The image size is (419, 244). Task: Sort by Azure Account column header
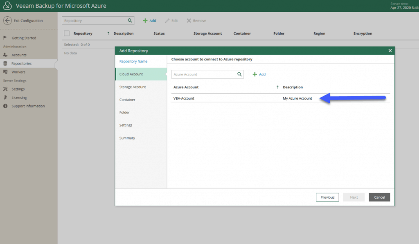(x=186, y=87)
